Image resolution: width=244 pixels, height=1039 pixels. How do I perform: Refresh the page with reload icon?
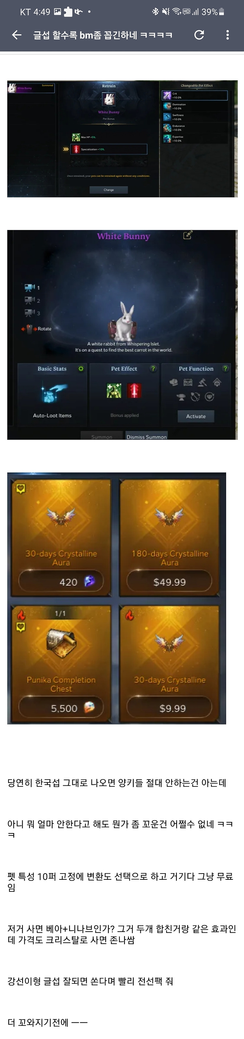199,35
